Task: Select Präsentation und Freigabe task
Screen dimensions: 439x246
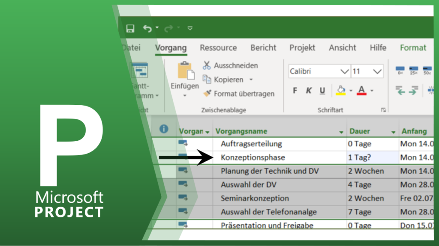Action: pyautogui.click(x=267, y=225)
